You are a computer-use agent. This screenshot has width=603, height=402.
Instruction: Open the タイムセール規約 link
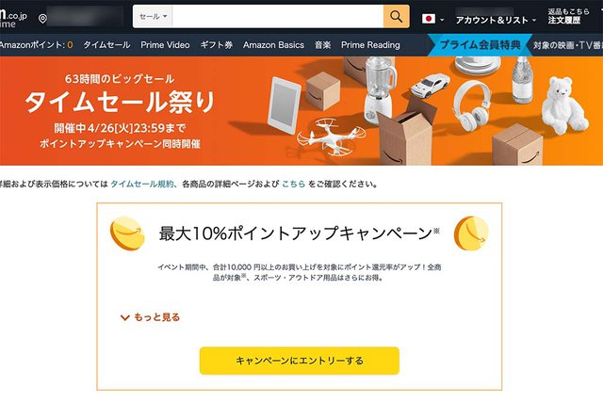(142, 185)
